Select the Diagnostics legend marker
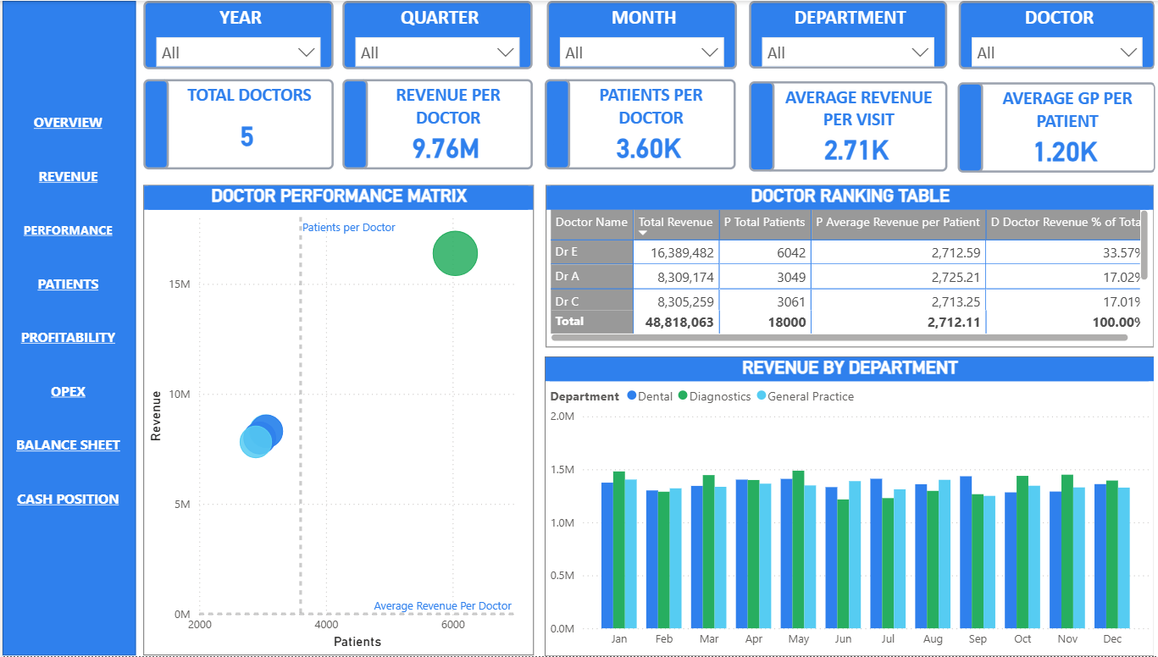Viewport: 1158px width, 657px height. click(683, 396)
